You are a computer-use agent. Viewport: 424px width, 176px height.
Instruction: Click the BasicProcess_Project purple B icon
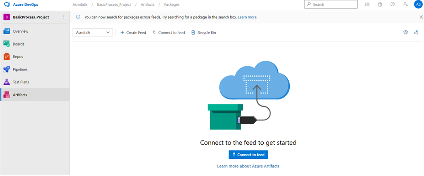click(7, 17)
